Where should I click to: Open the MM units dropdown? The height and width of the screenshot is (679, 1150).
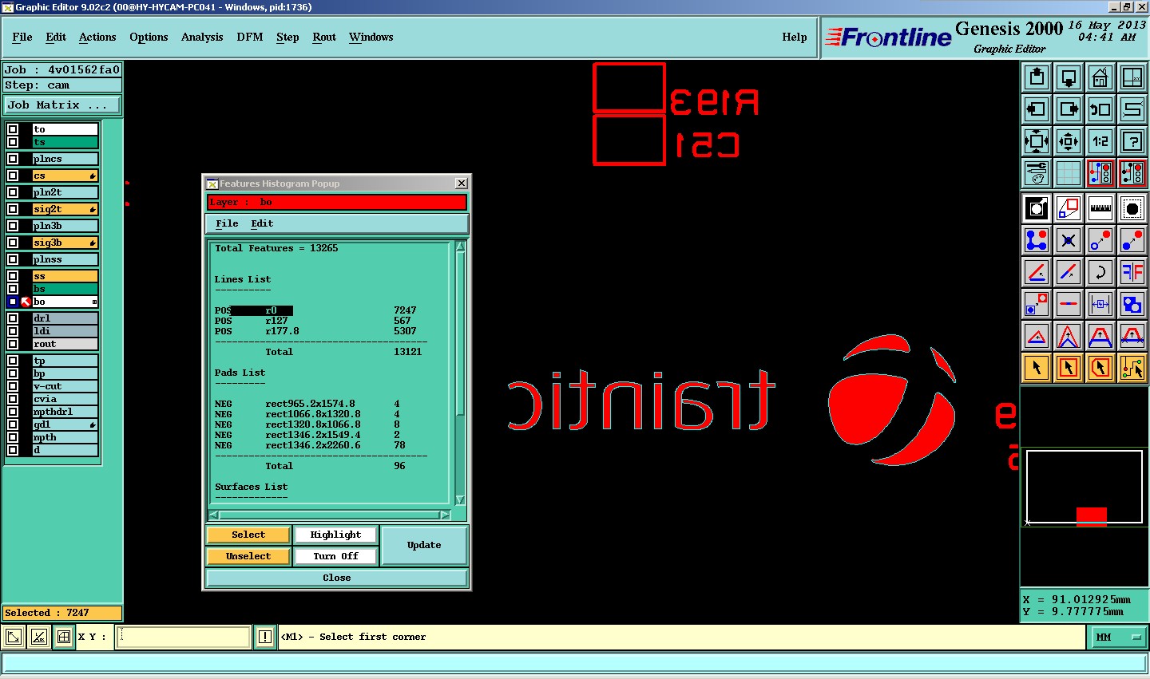pos(1118,637)
